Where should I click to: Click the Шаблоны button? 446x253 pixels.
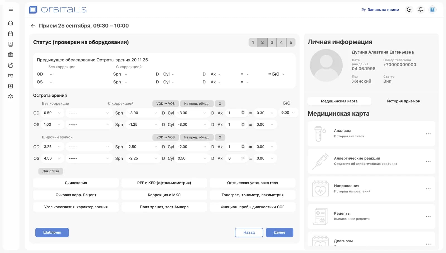pos(52,232)
